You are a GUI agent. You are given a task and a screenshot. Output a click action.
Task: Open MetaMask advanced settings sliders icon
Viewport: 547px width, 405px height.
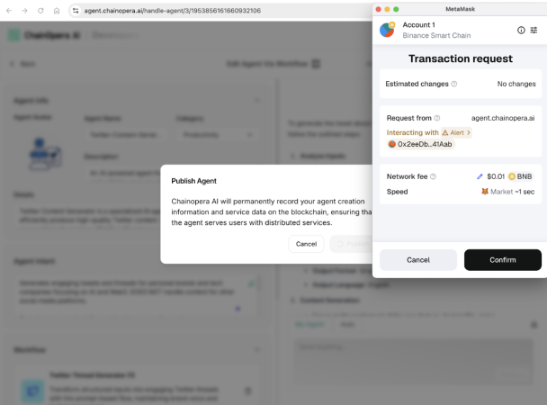pyautogui.click(x=534, y=30)
